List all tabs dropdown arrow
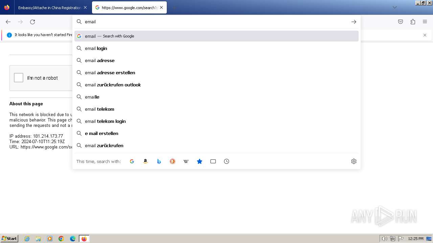This screenshot has height=243, width=433. 394,7
